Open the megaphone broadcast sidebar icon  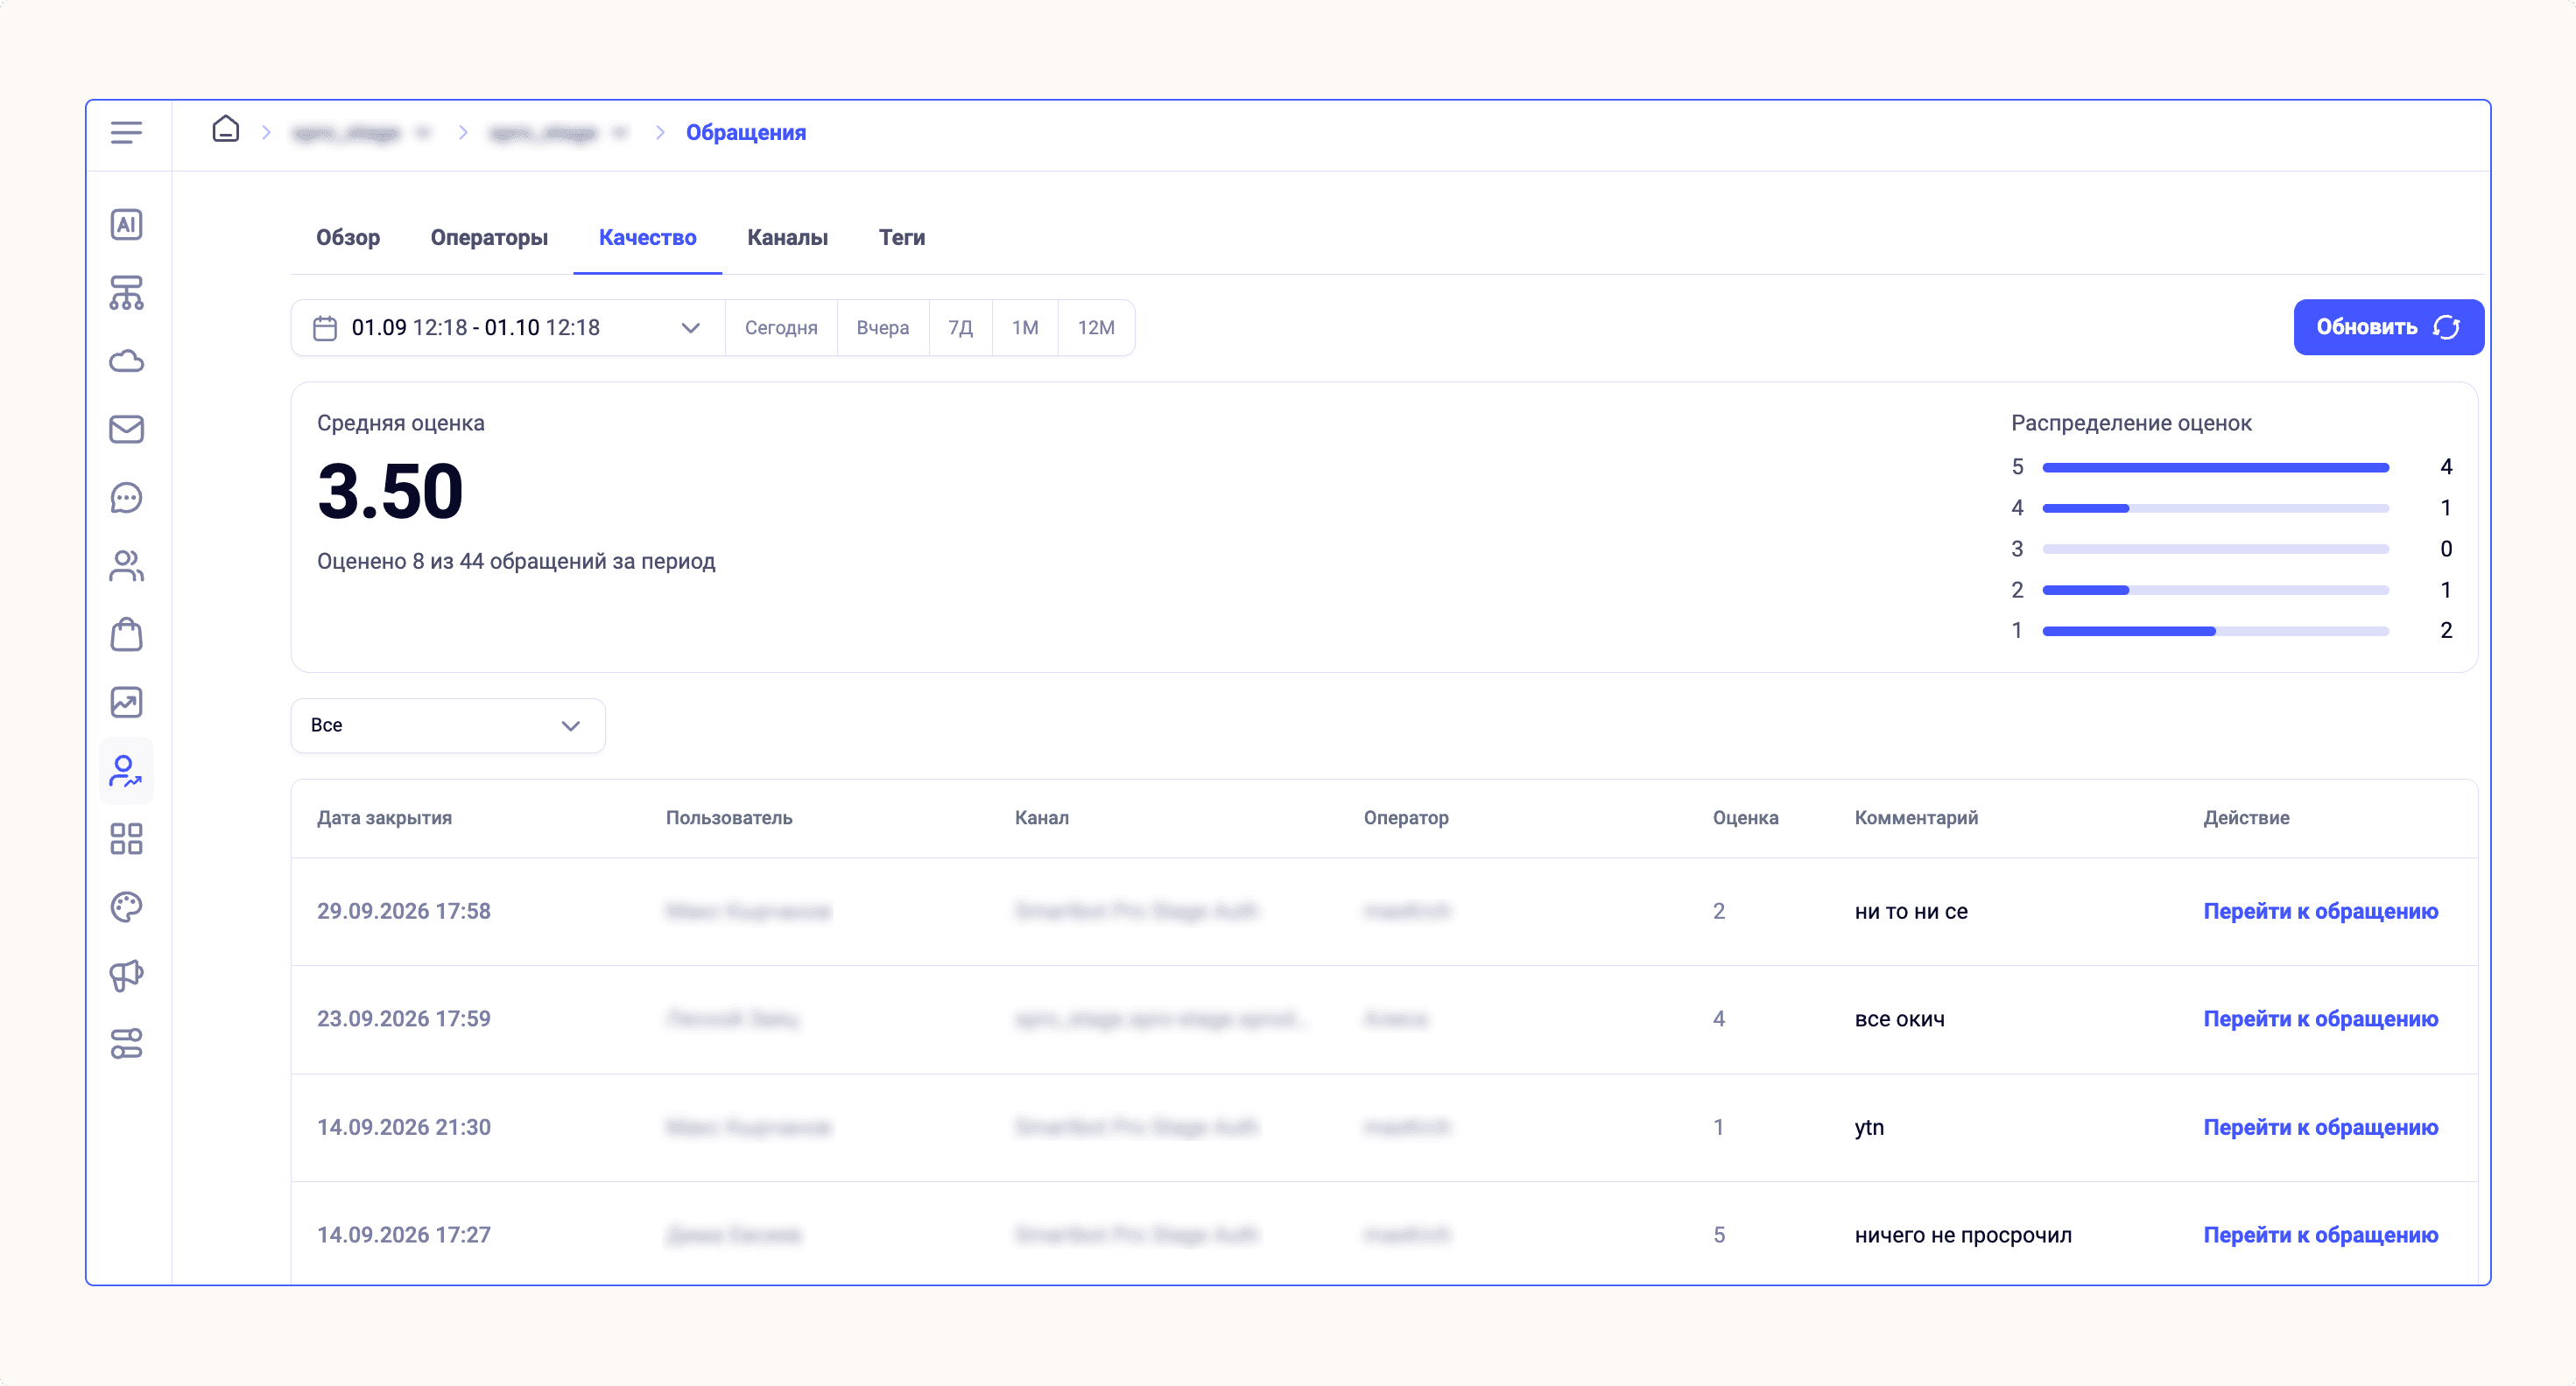pyautogui.click(x=126, y=976)
